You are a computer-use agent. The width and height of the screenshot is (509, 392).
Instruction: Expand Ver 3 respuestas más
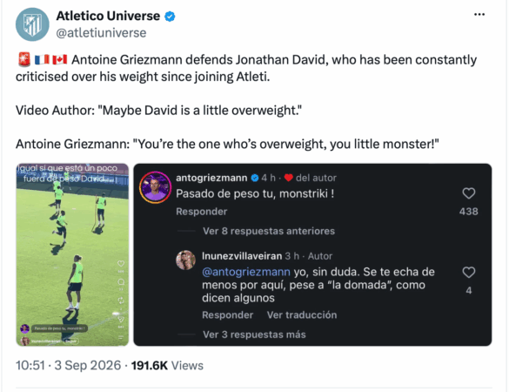254,335
